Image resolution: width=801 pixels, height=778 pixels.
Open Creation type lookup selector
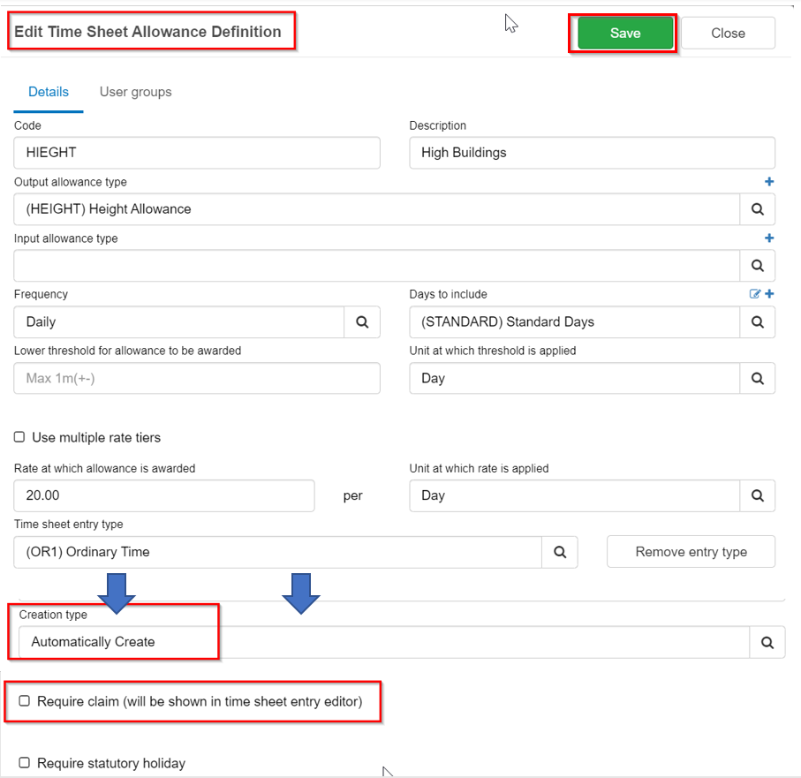point(767,643)
